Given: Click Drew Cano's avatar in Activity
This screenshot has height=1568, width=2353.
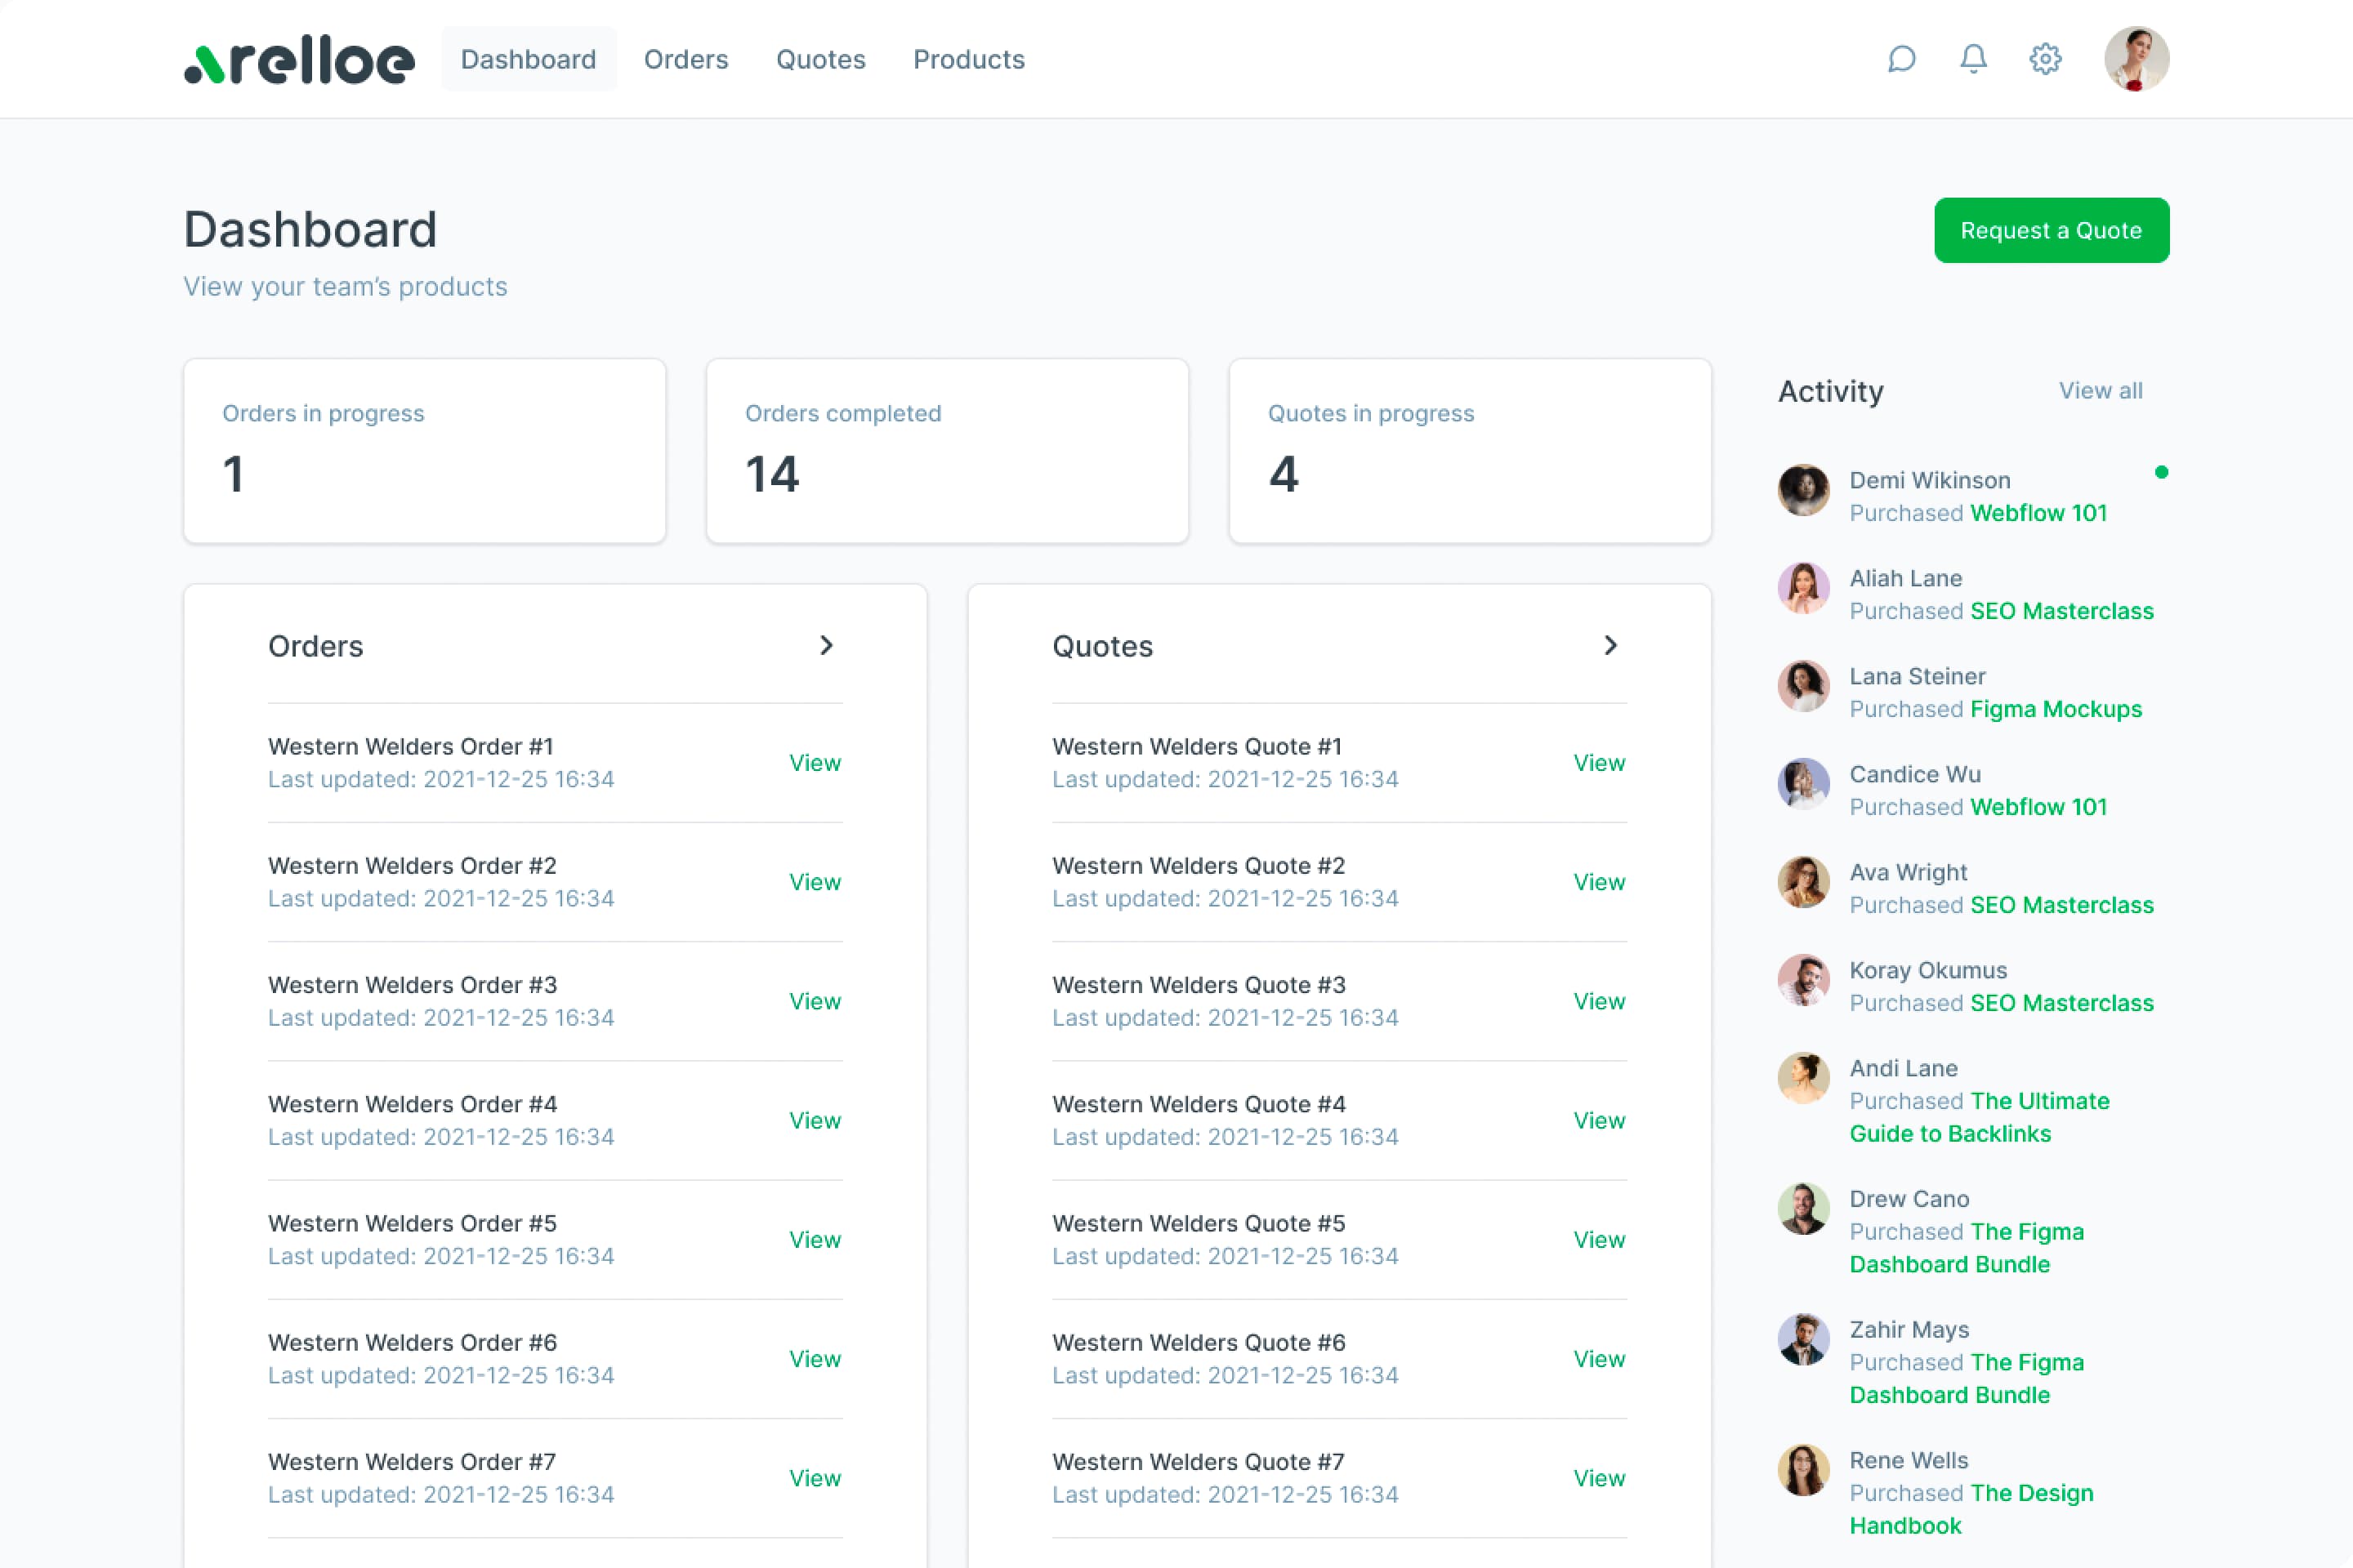Looking at the screenshot, I should (1803, 1209).
